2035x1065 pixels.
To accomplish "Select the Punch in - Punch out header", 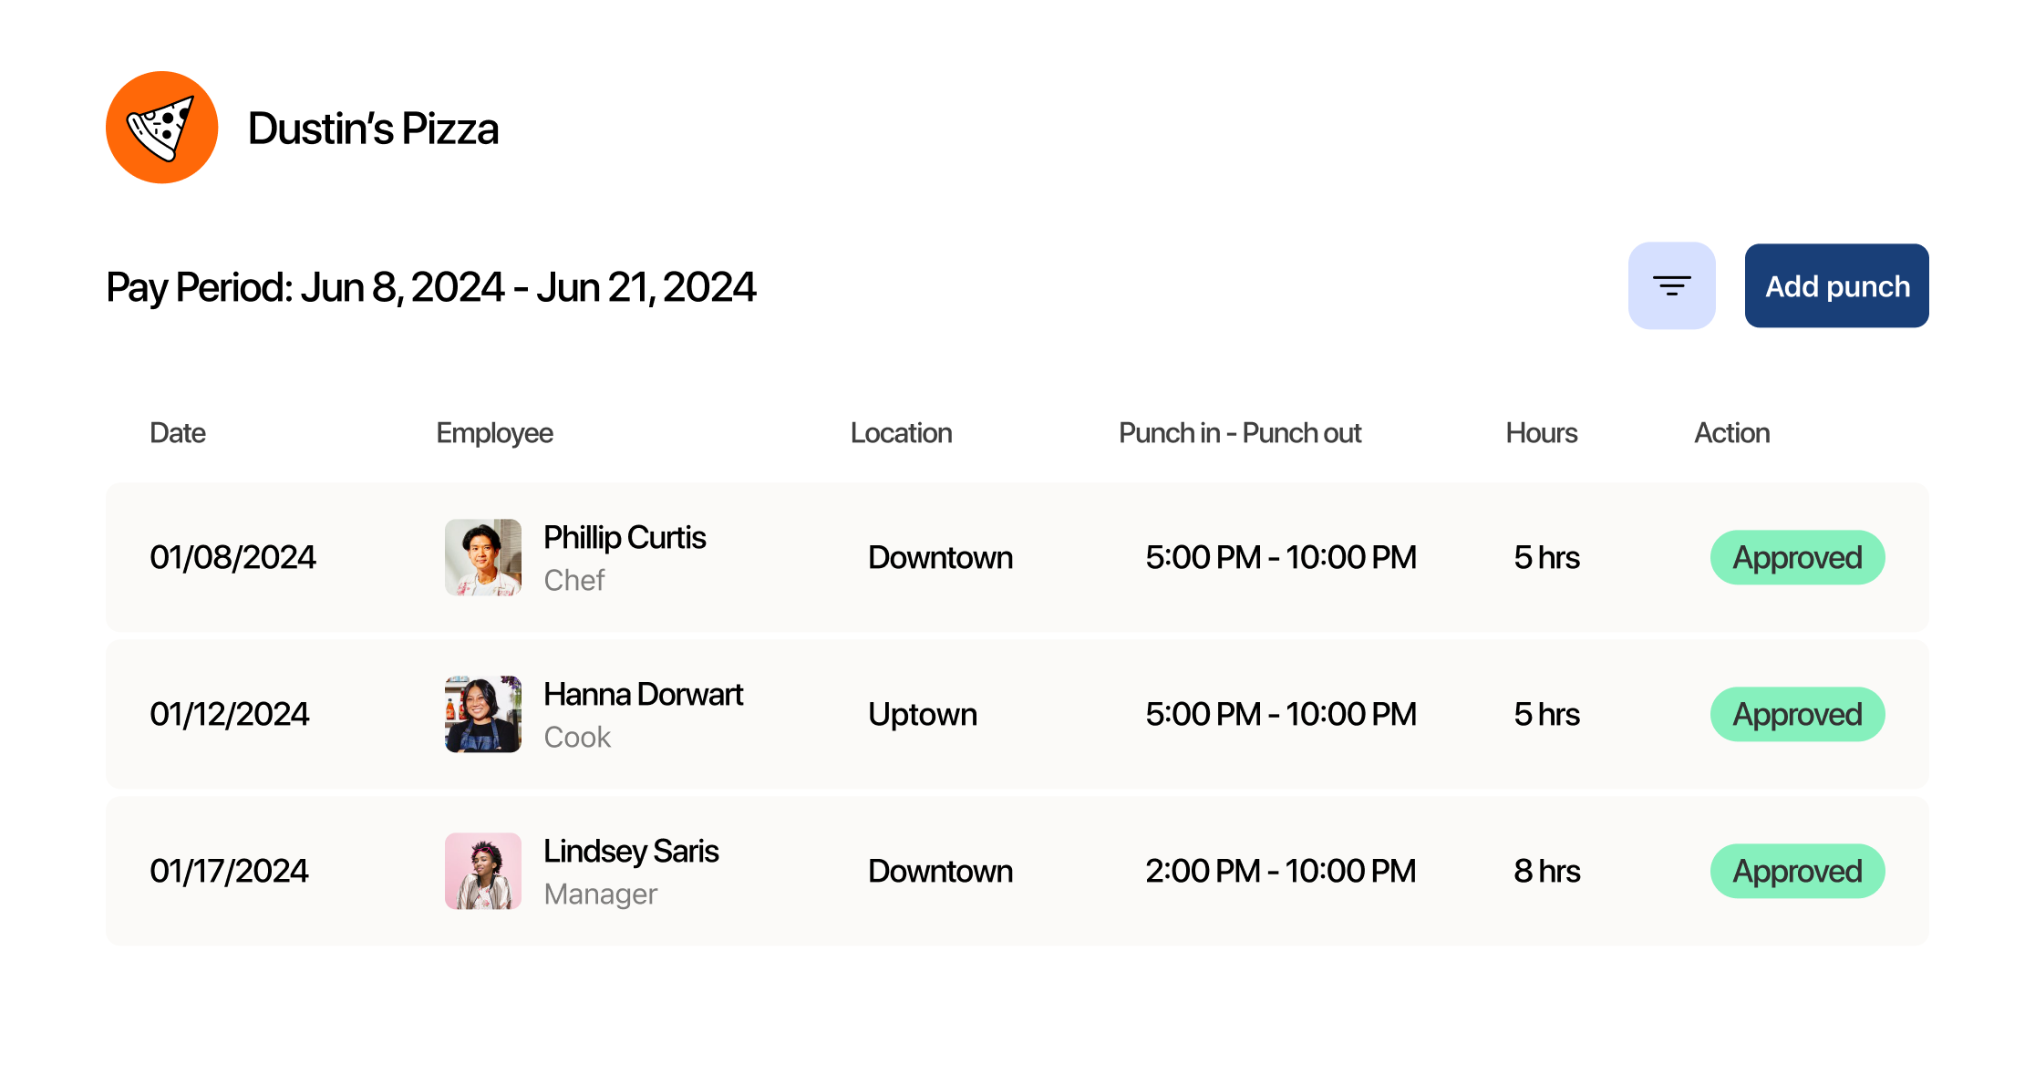I will pos(1240,433).
